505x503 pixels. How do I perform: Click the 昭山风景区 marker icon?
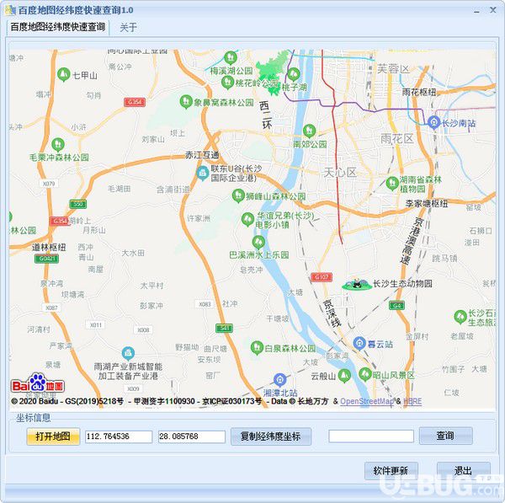coord(365,374)
